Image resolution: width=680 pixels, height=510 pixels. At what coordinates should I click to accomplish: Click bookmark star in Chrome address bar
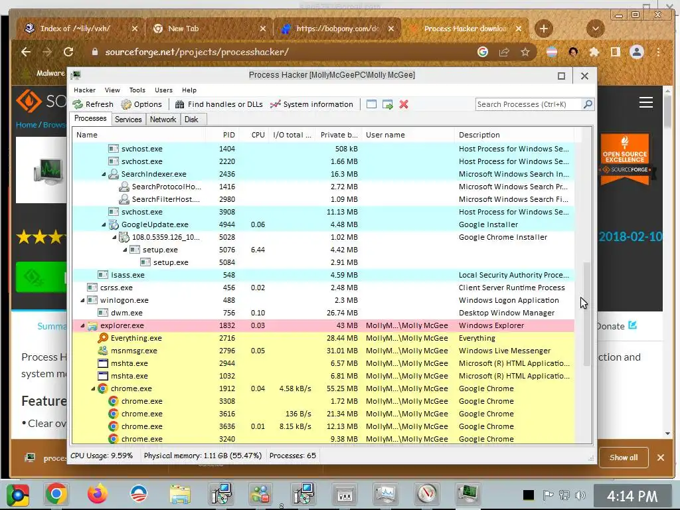[525, 52]
